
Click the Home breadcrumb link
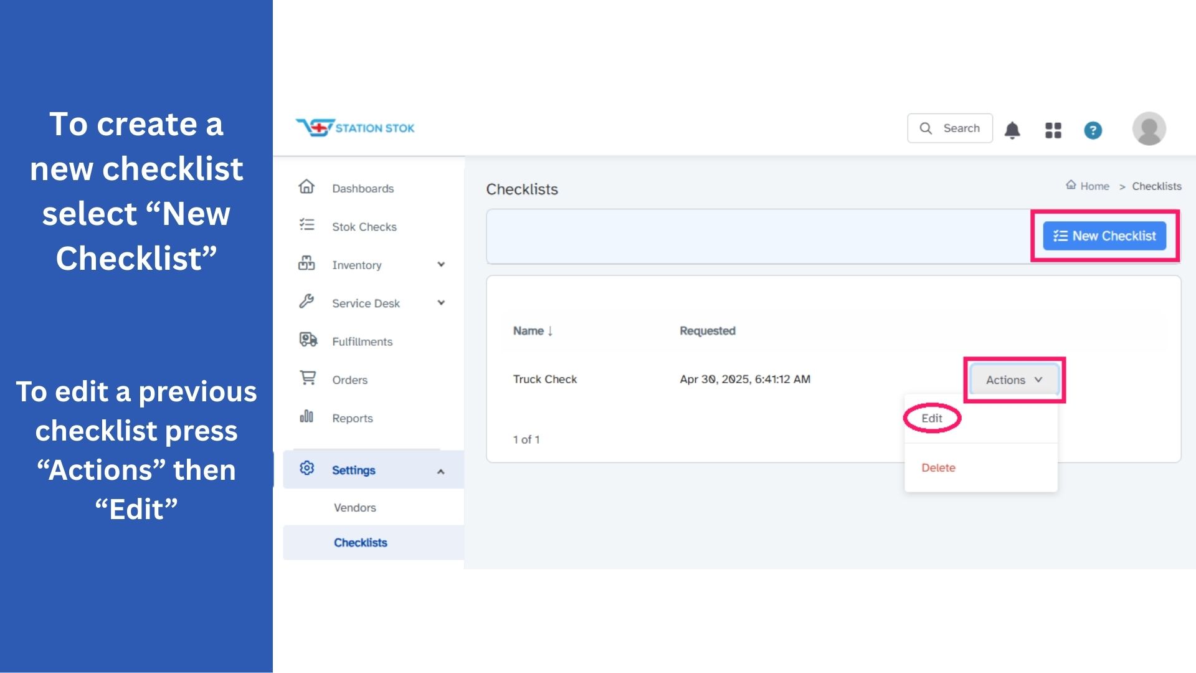point(1094,186)
